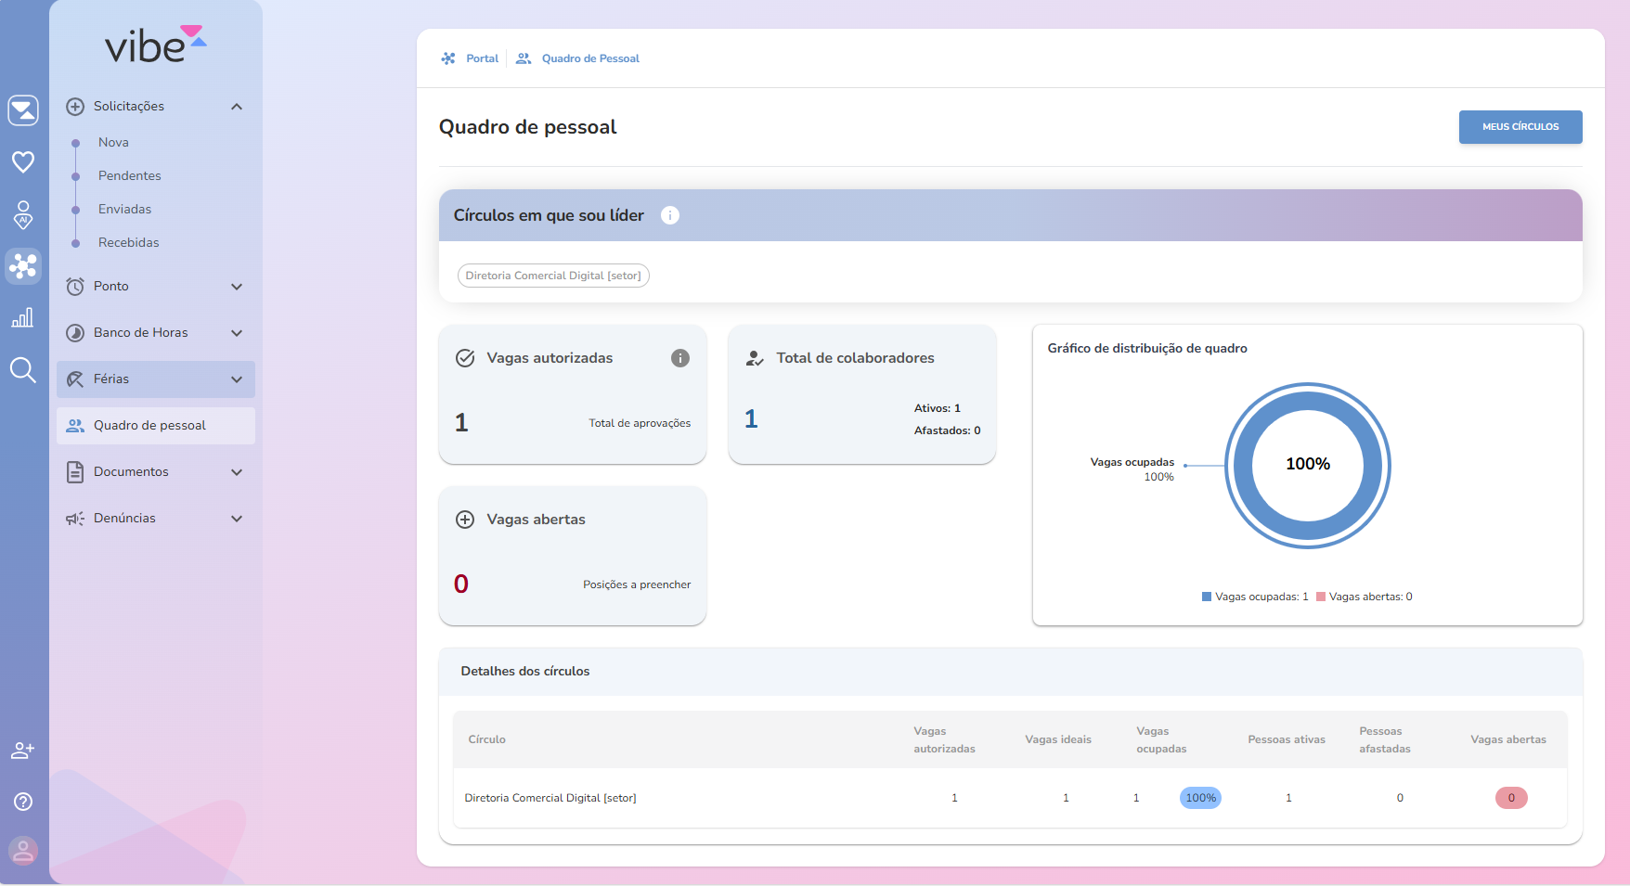Click info icon beside Círculos em que sou líder

tap(670, 215)
